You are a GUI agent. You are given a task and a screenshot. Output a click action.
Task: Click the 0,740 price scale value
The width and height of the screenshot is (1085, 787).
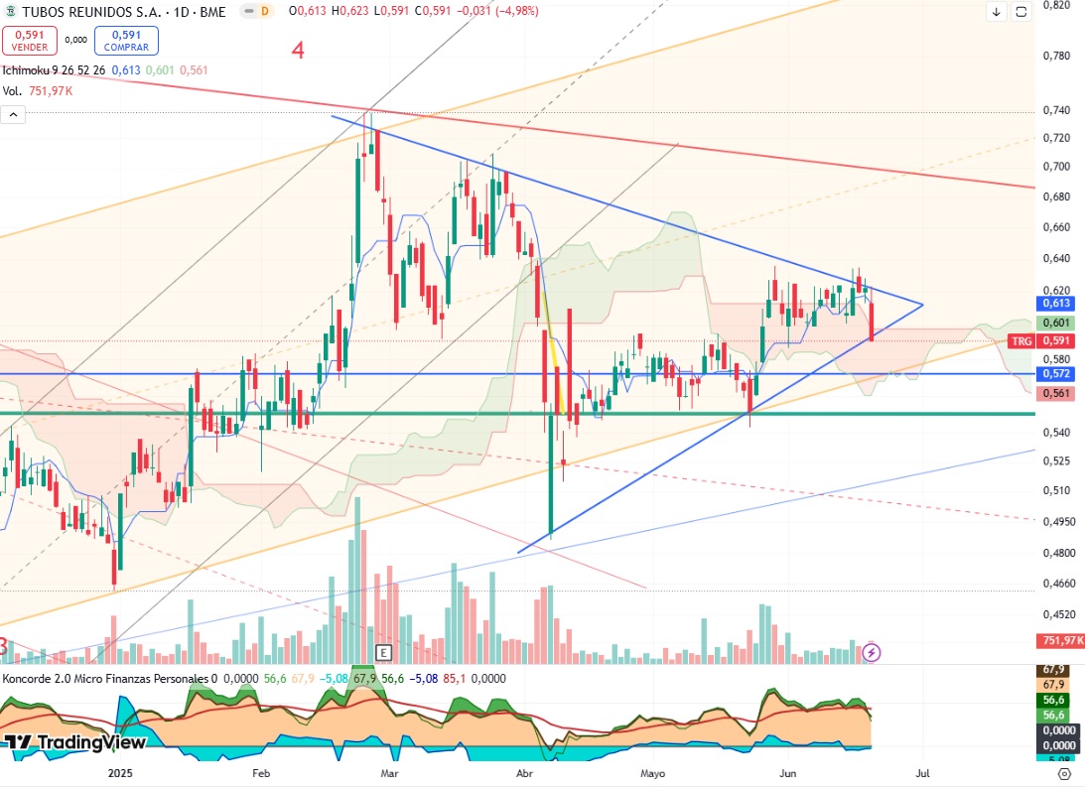[x=1056, y=110]
